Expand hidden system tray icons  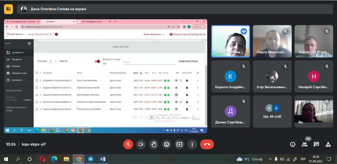[x=270, y=159]
